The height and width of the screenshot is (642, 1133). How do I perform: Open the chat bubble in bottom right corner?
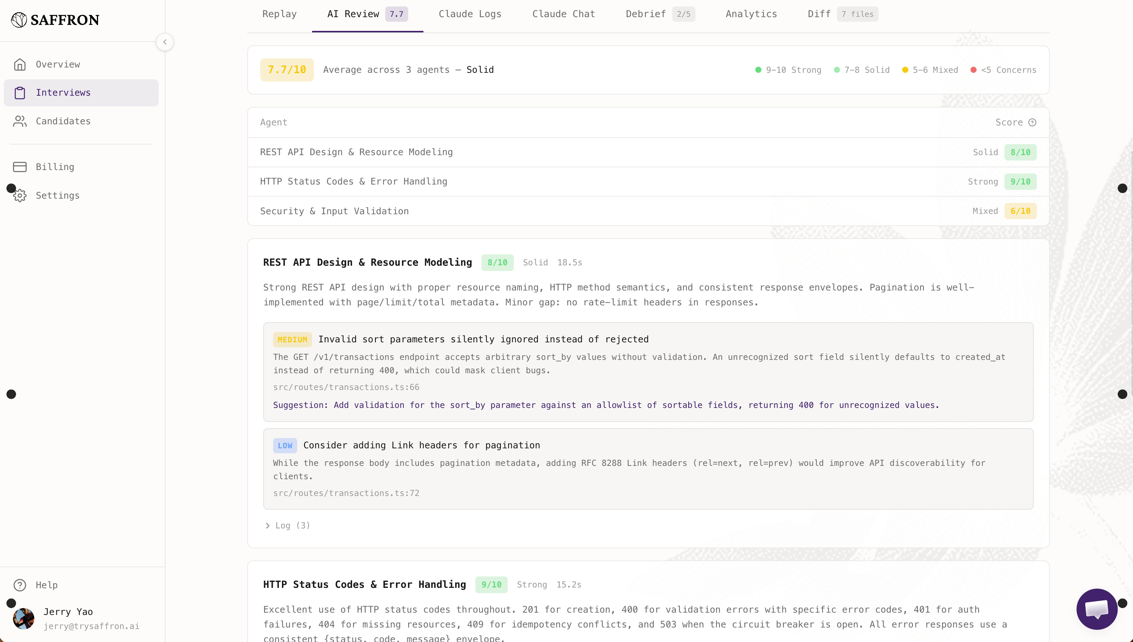(1096, 609)
